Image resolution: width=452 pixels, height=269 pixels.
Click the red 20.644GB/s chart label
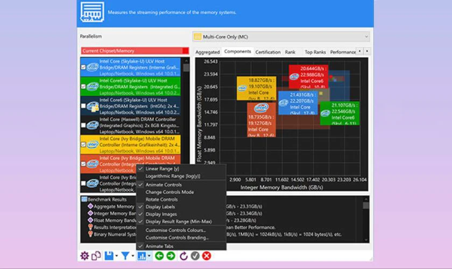[308, 77]
